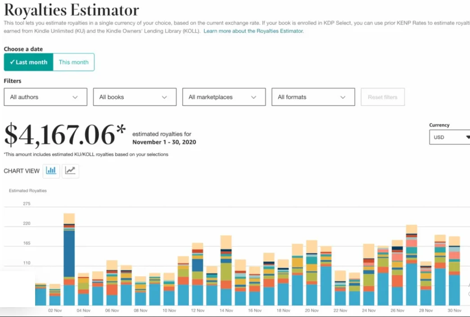Open the All formats filter dropdown

[313, 97]
